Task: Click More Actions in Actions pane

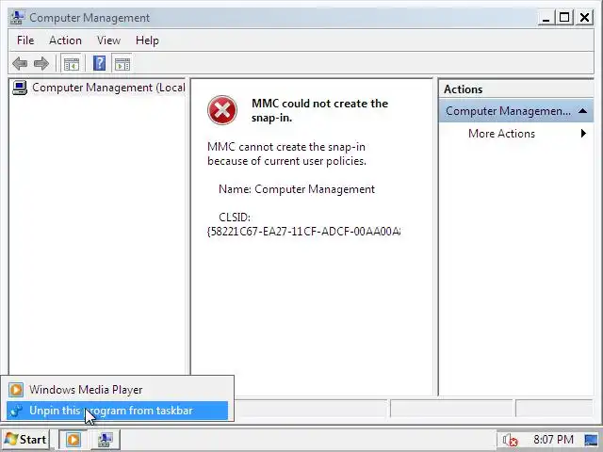Action: point(501,134)
